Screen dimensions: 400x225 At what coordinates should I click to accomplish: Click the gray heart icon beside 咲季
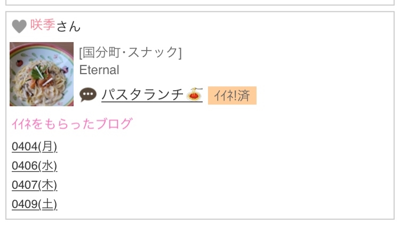19,26
